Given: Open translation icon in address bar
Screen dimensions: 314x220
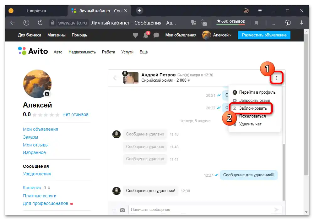Looking at the screenshot, I should coord(193,23).
